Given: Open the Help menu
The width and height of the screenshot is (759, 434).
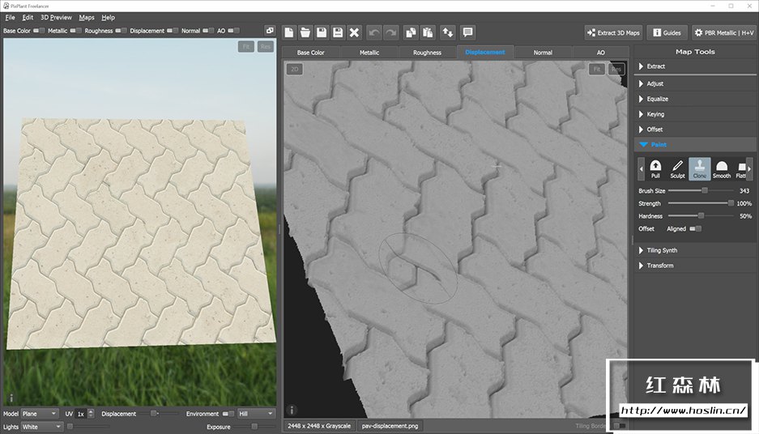Looking at the screenshot, I should click(x=108, y=18).
